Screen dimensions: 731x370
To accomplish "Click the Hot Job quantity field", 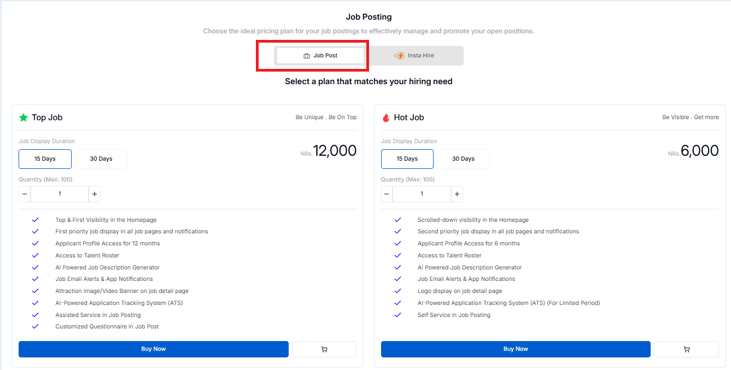I will point(422,194).
